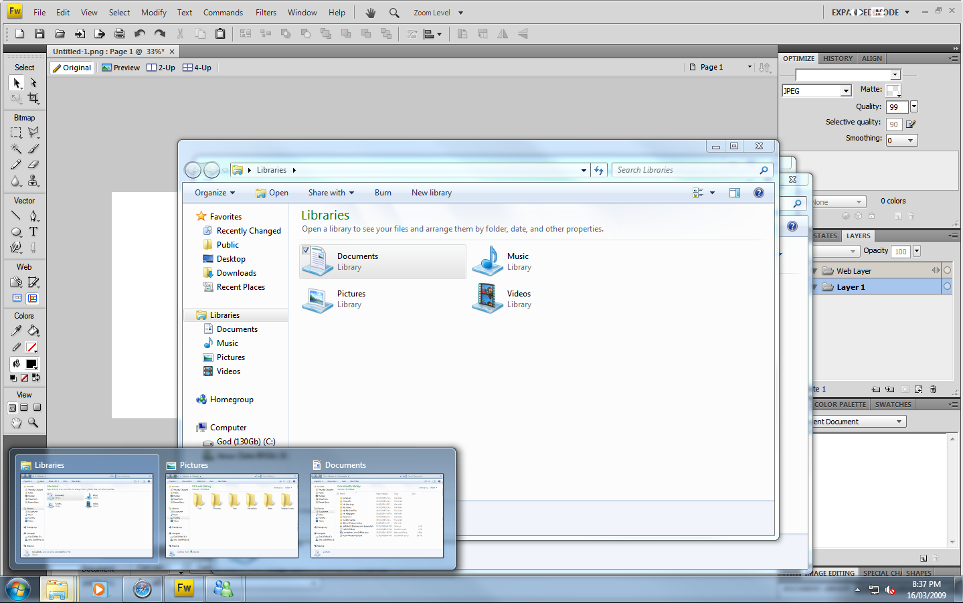Viewport: 963px width, 603px height.
Task: Open the fill color swatch
Action: click(31, 364)
